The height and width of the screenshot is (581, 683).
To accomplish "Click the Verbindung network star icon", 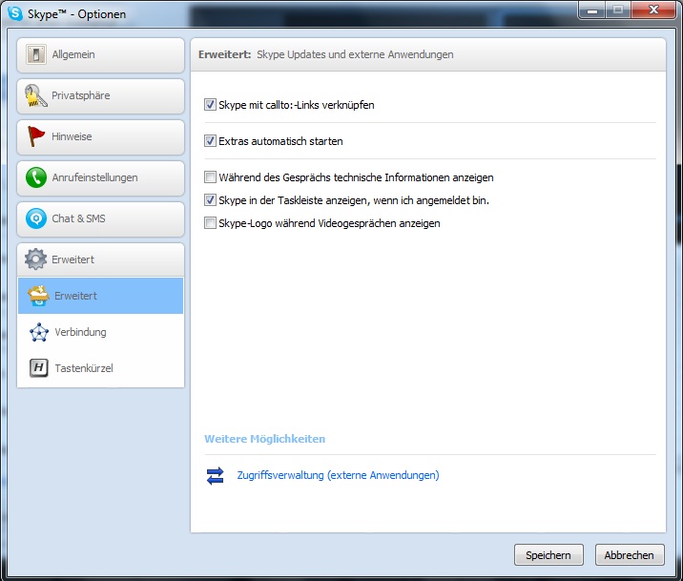I will tap(39, 332).
